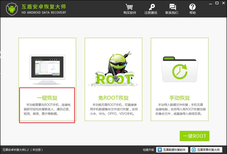Click the shield icon on 互盾数据恢复软件
This screenshot has height=154, width=227.
pyautogui.click(x=160, y=150)
